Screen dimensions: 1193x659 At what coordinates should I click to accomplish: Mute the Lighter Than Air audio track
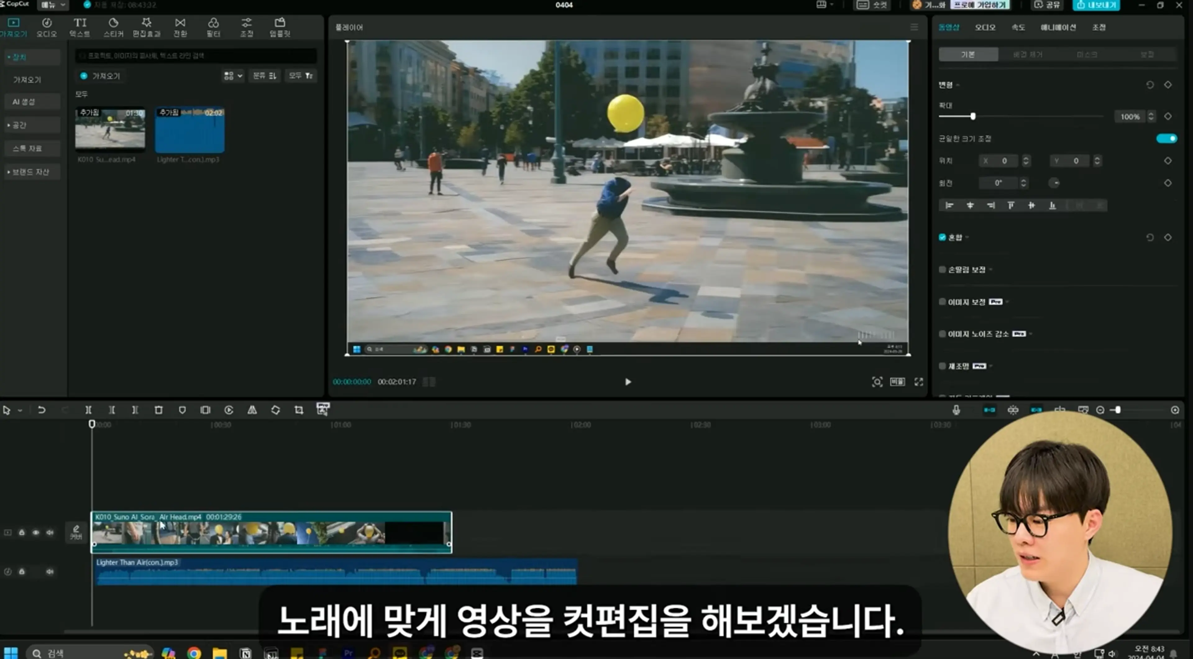click(50, 572)
